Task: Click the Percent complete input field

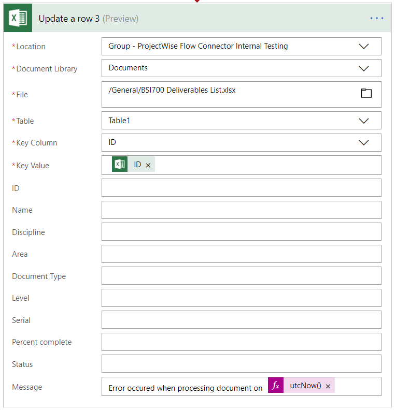Action: point(242,342)
